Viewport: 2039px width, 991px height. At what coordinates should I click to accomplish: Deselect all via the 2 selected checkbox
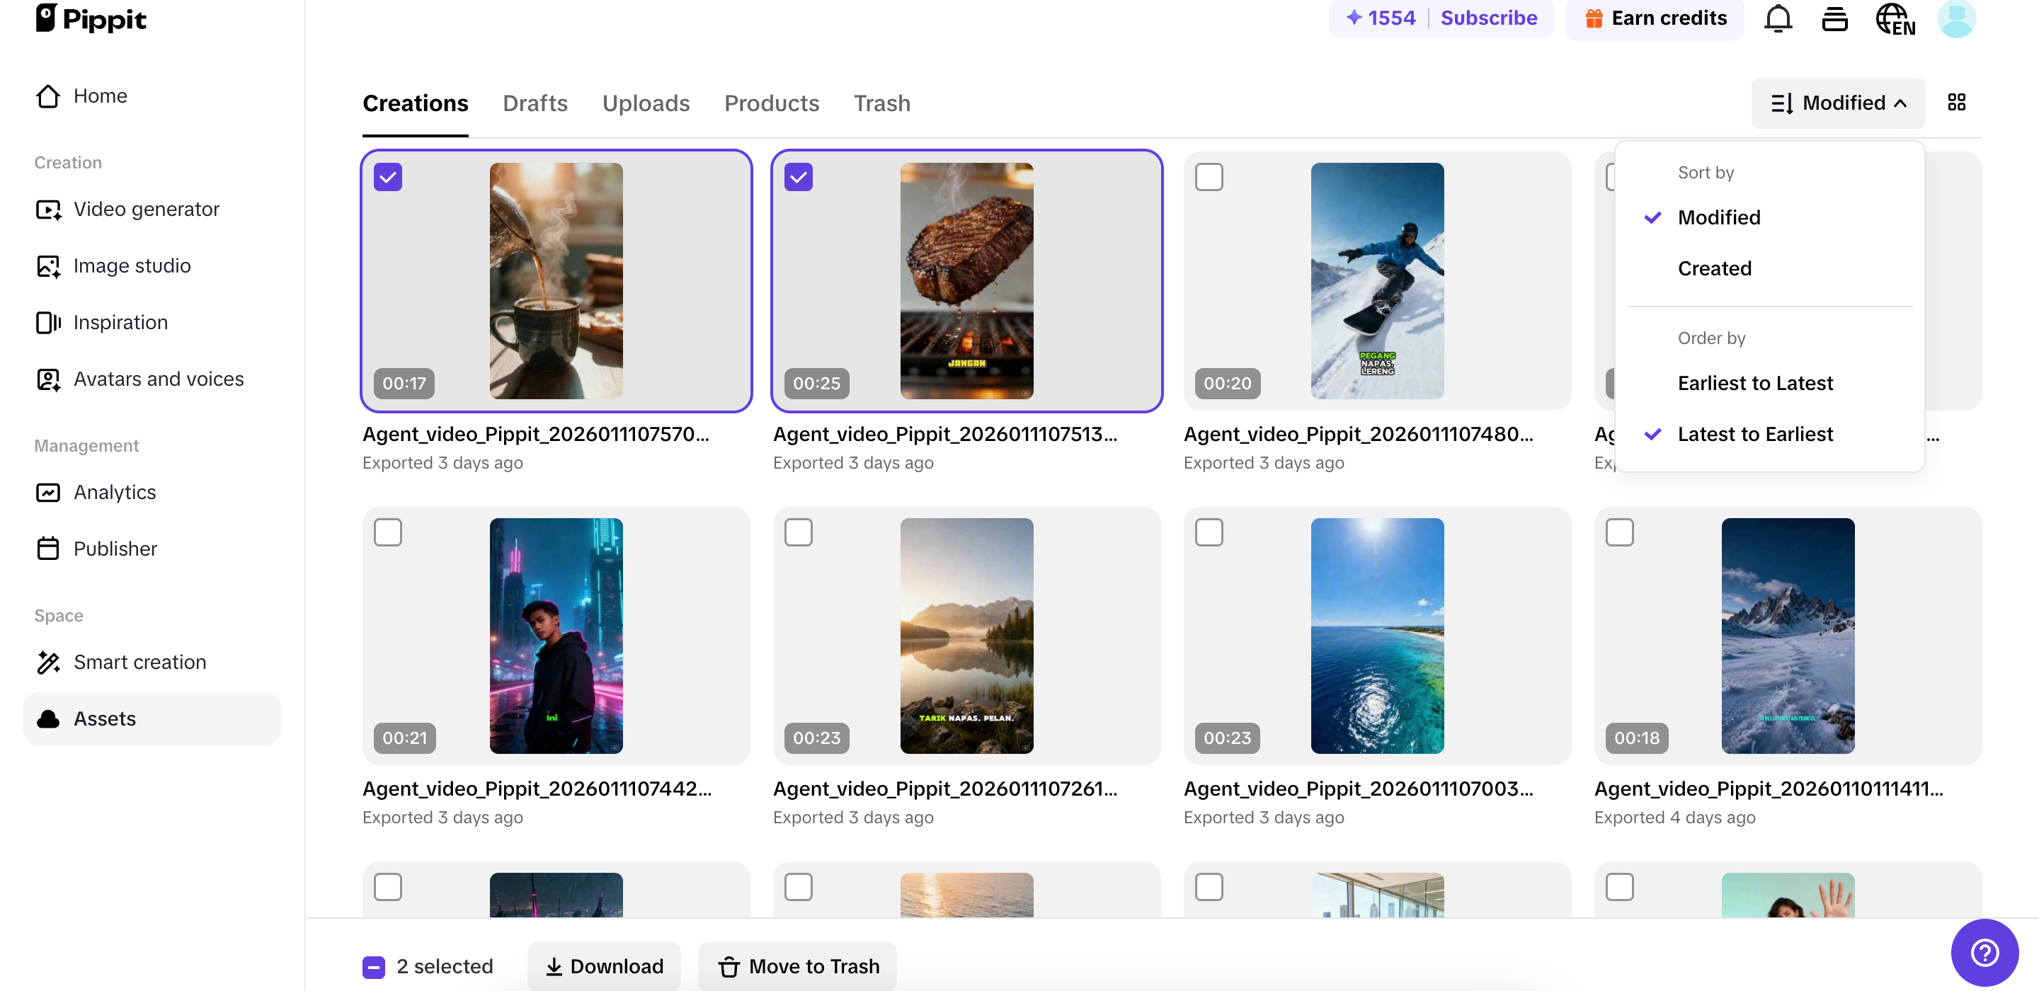point(373,966)
